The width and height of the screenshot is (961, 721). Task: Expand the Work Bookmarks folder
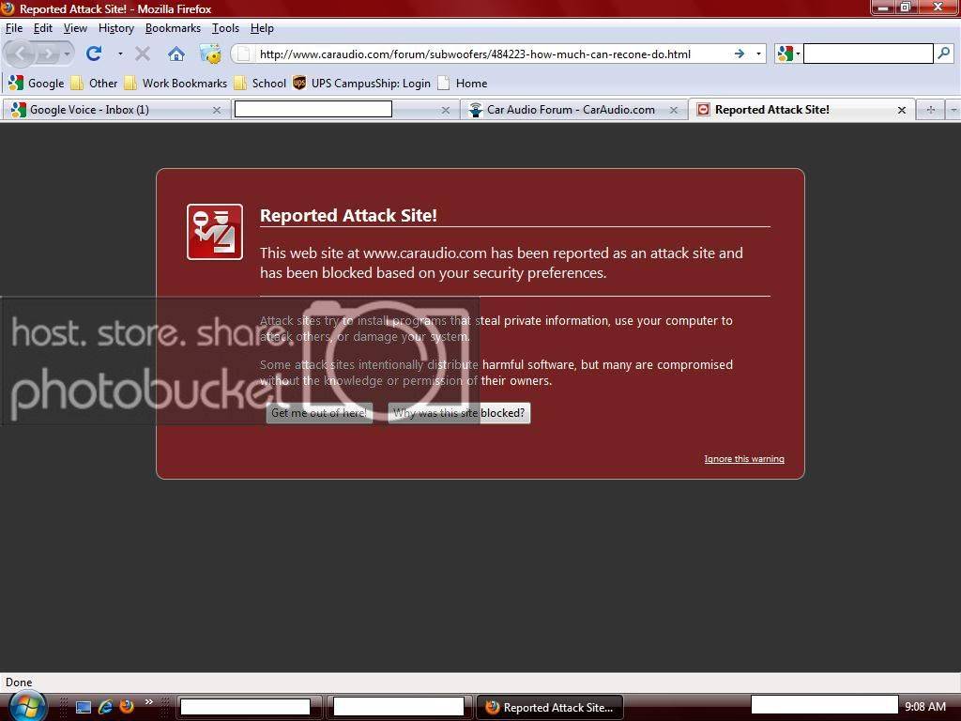[175, 84]
